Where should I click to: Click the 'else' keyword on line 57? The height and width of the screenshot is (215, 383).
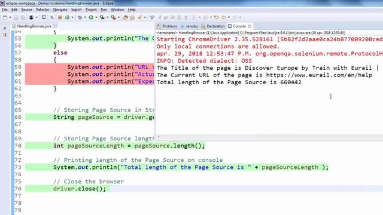[x=60, y=53]
